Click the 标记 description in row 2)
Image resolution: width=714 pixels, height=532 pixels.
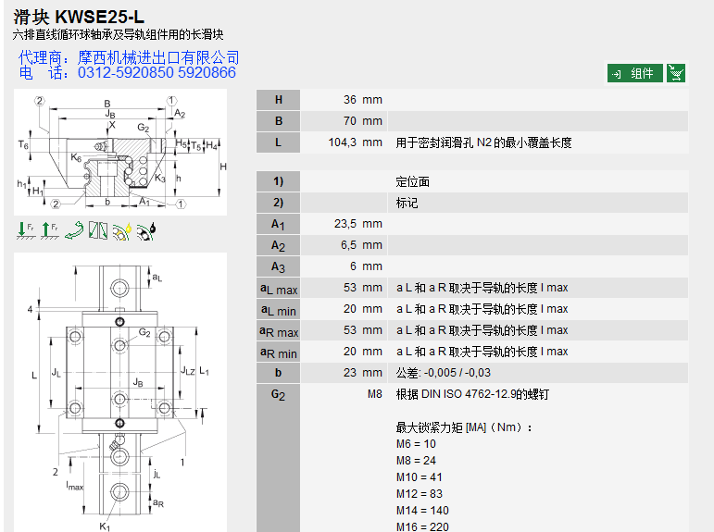tap(407, 203)
